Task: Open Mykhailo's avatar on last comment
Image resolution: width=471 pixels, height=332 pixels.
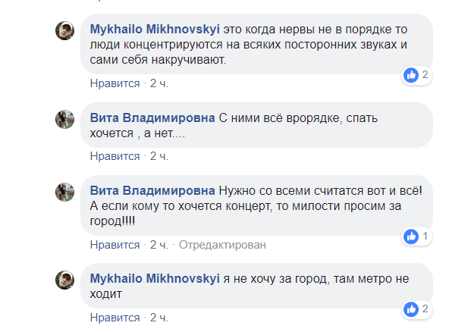Action: 64,280
